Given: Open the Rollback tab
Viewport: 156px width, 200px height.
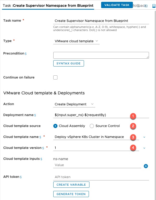Looking at the screenshot, I should tap(139, 6).
